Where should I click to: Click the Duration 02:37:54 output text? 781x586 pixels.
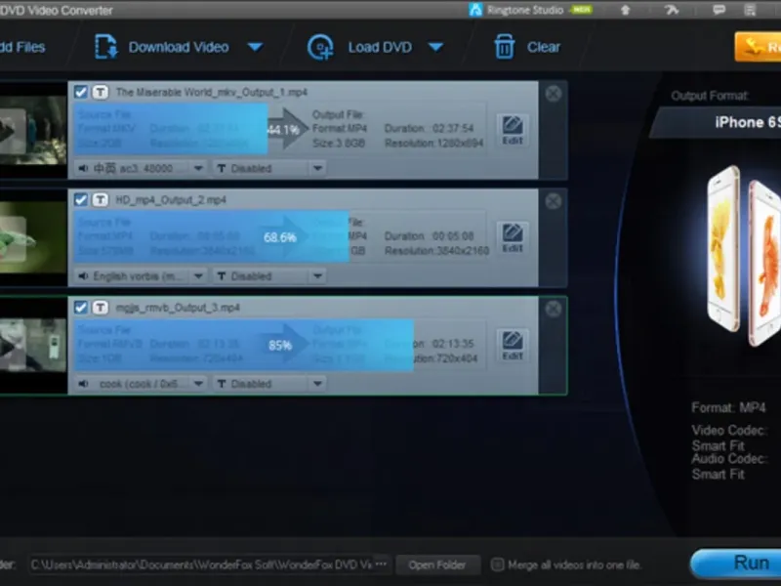pyautogui.click(x=429, y=128)
